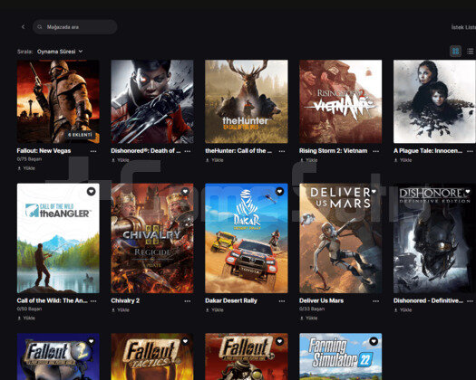Toggle favorite heart on Chivalry 2 cover
This screenshot has width=476, height=380.
pos(186,192)
